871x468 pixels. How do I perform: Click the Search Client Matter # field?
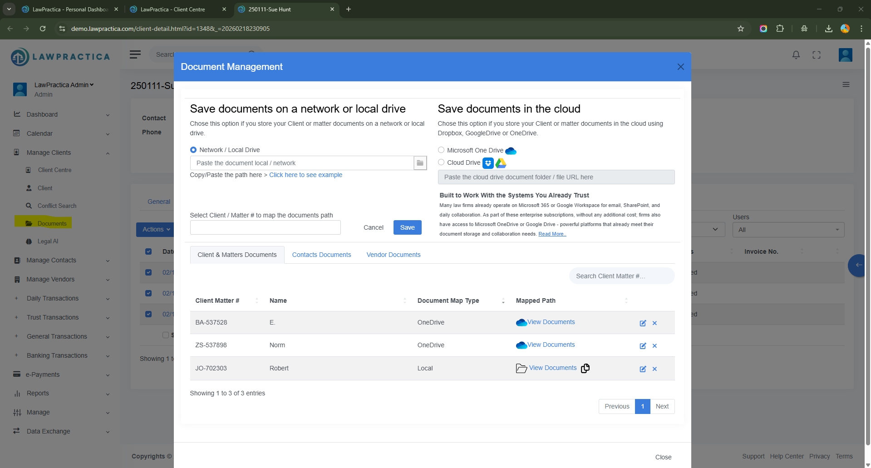[621, 276]
